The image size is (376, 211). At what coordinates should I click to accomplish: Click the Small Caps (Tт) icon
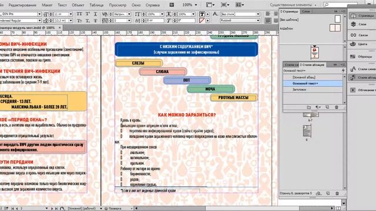coord(79,21)
